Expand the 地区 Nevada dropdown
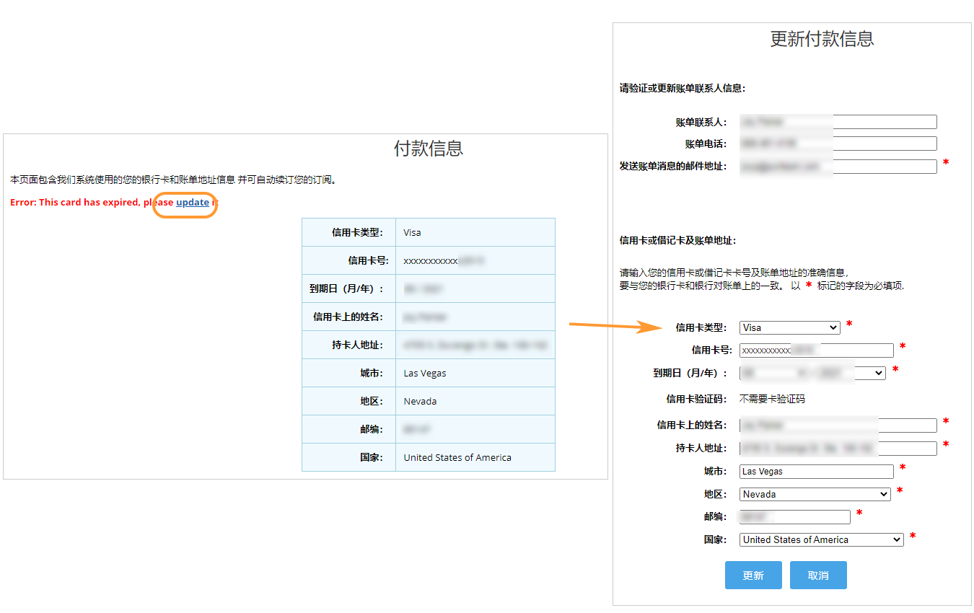 click(x=815, y=495)
